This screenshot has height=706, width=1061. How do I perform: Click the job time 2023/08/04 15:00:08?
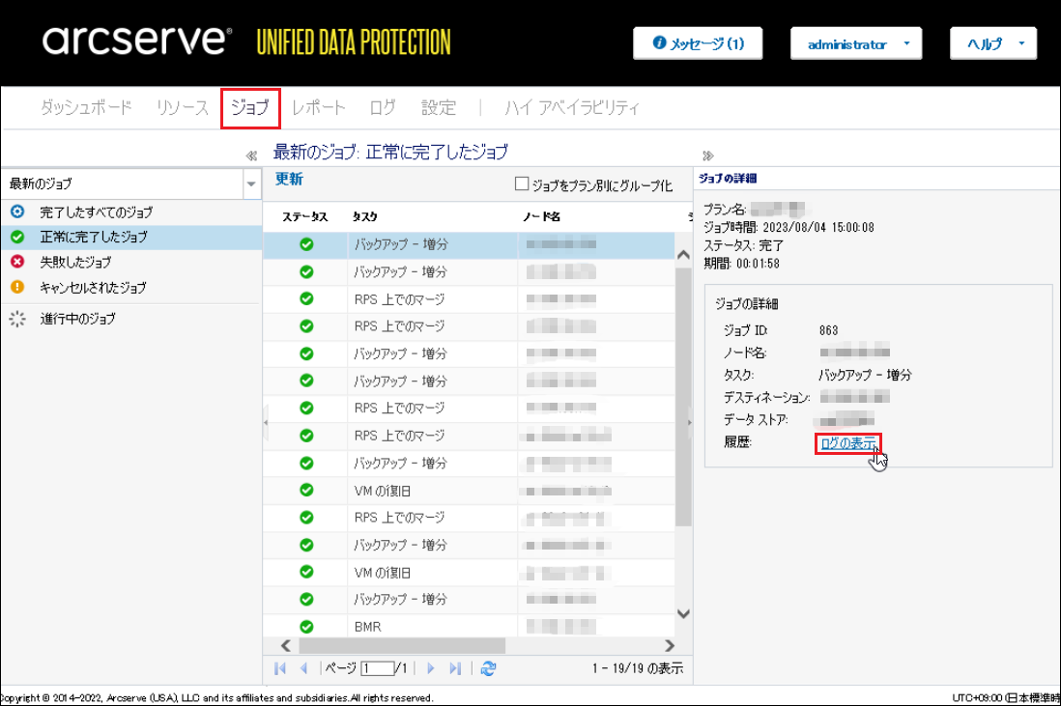pos(818,228)
